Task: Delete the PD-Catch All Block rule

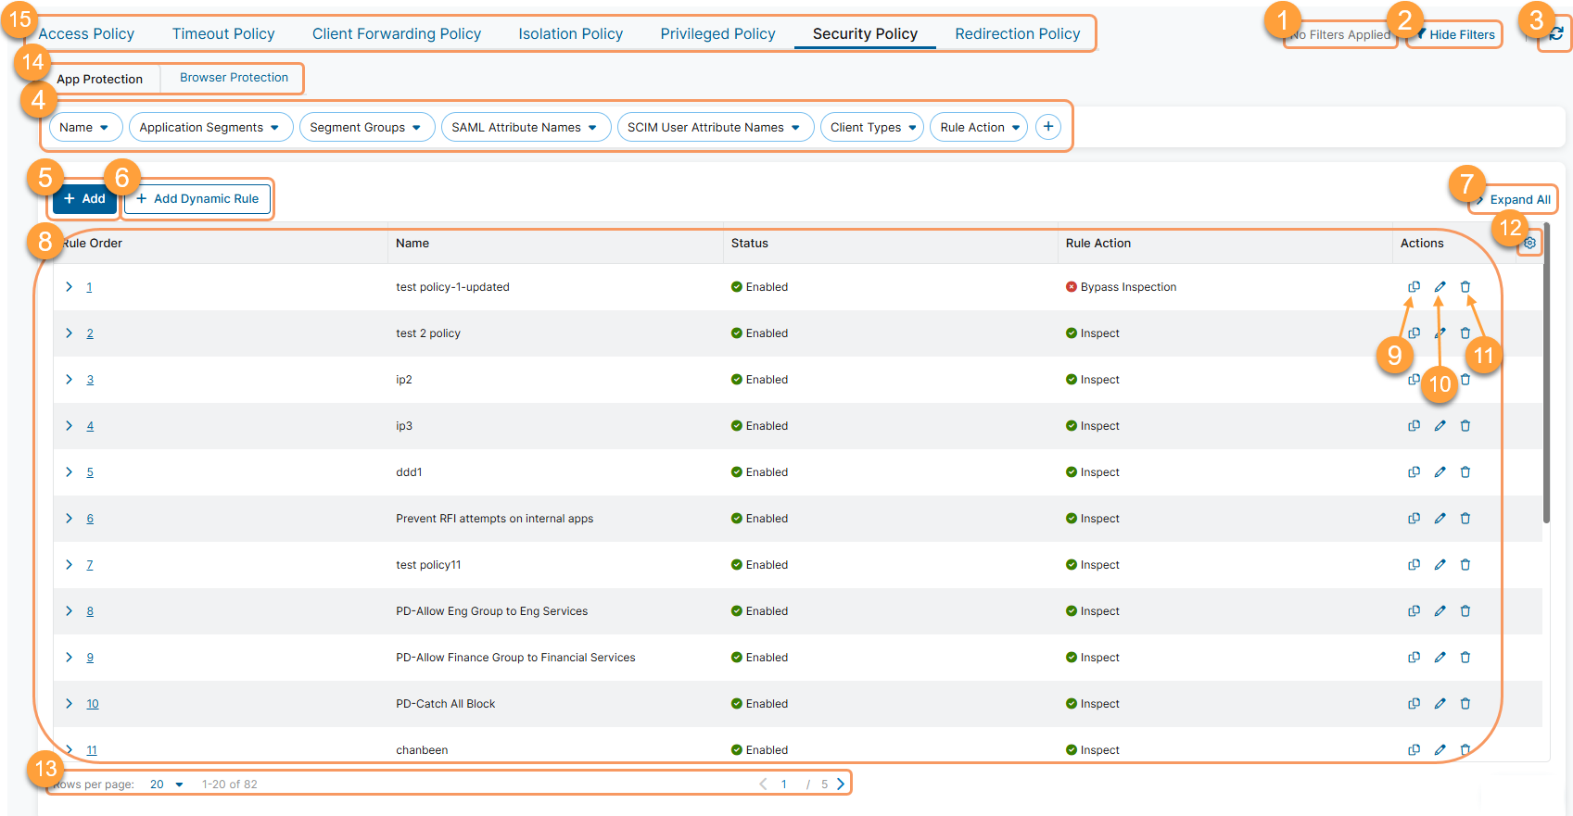Action: click(1465, 704)
